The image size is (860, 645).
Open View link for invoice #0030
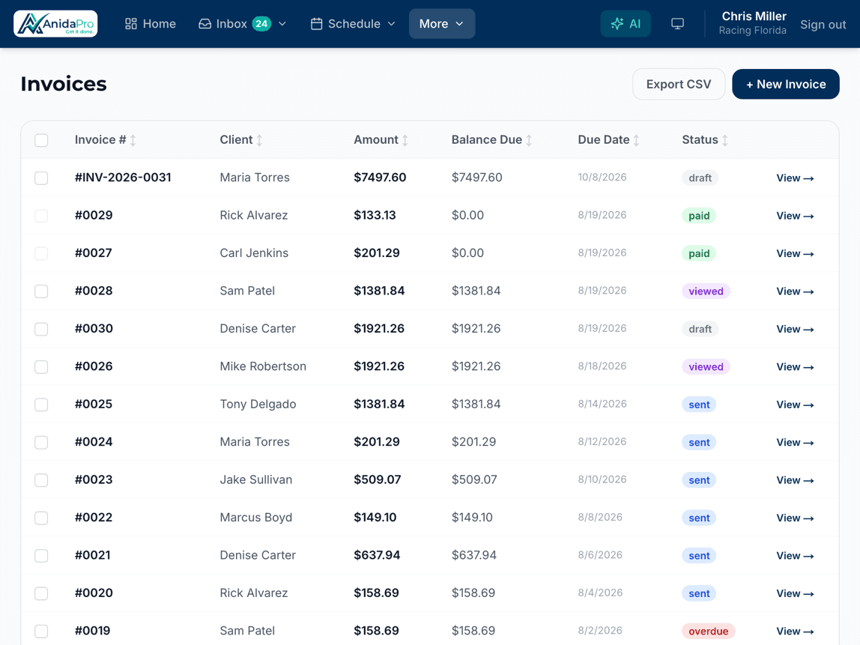[795, 329]
